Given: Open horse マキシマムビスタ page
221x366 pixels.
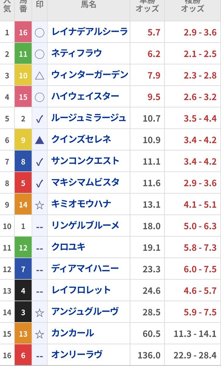Looking at the screenshot, I should [x=85, y=182].
